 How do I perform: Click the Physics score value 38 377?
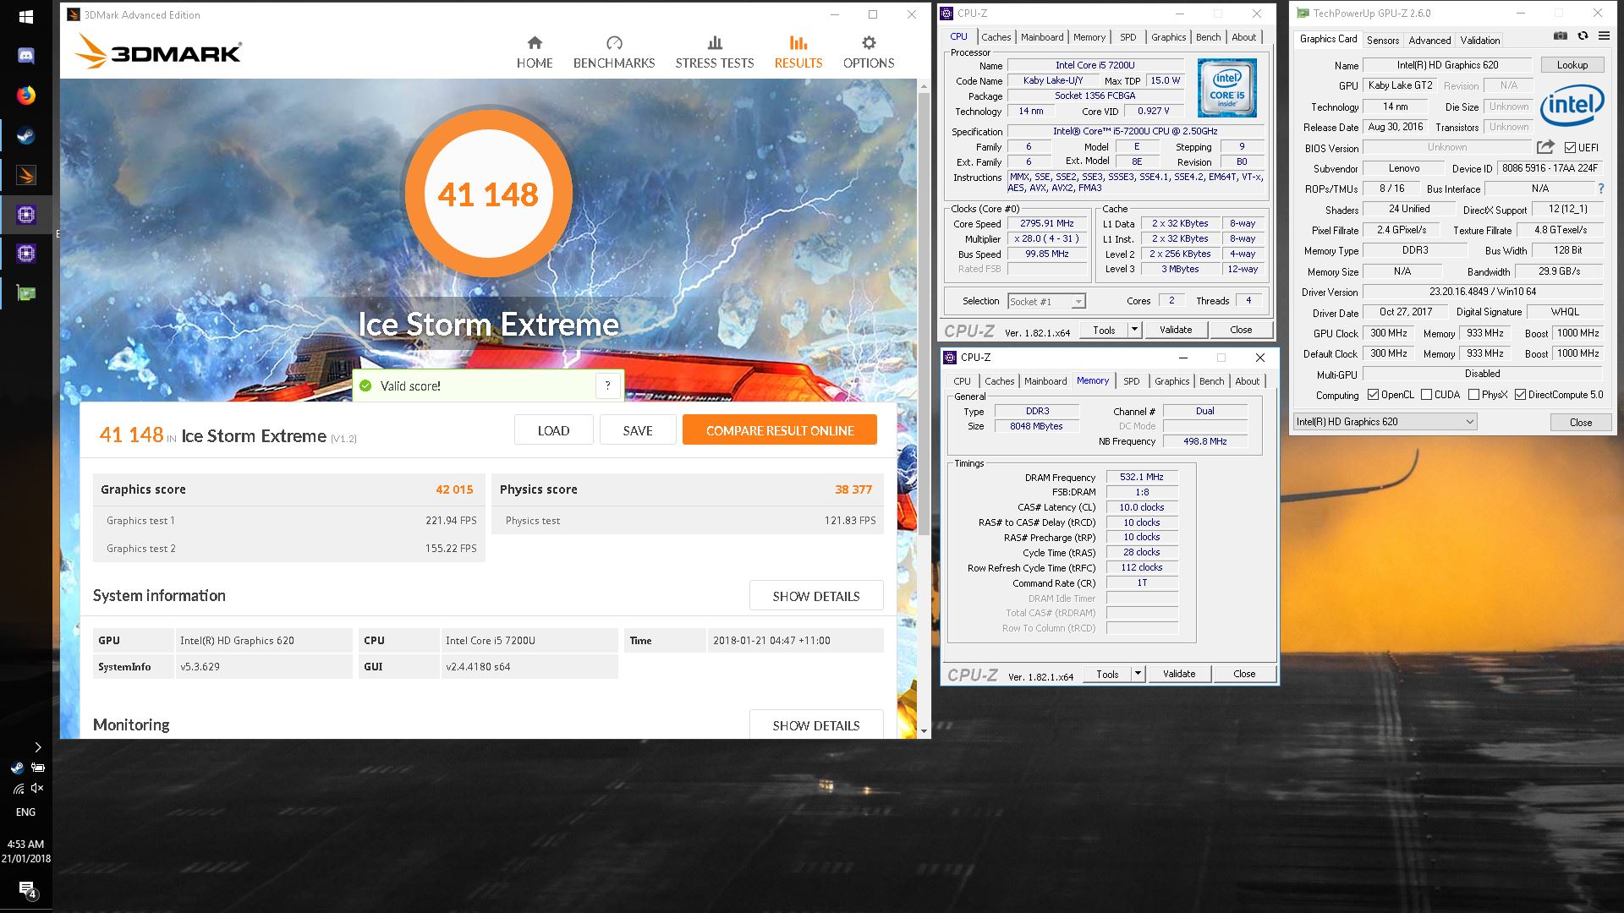(853, 489)
